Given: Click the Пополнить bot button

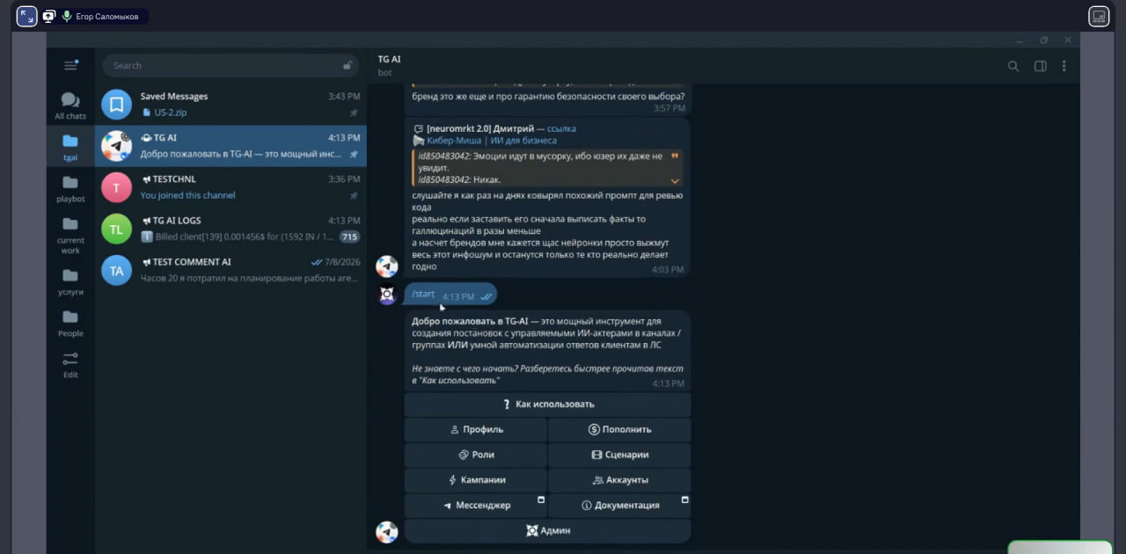Looking at the screenshot, I should tap(619, 429).
